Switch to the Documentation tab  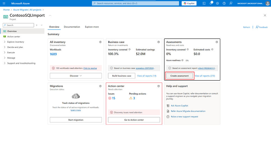click(x=72, y=27)
